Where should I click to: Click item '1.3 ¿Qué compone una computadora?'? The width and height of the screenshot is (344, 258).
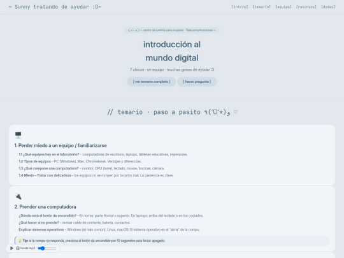[92, 168]
